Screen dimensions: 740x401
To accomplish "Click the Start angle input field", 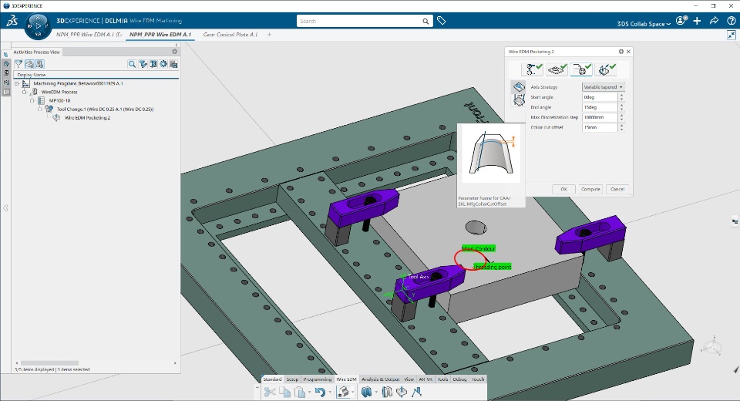I will click(600, 97).
